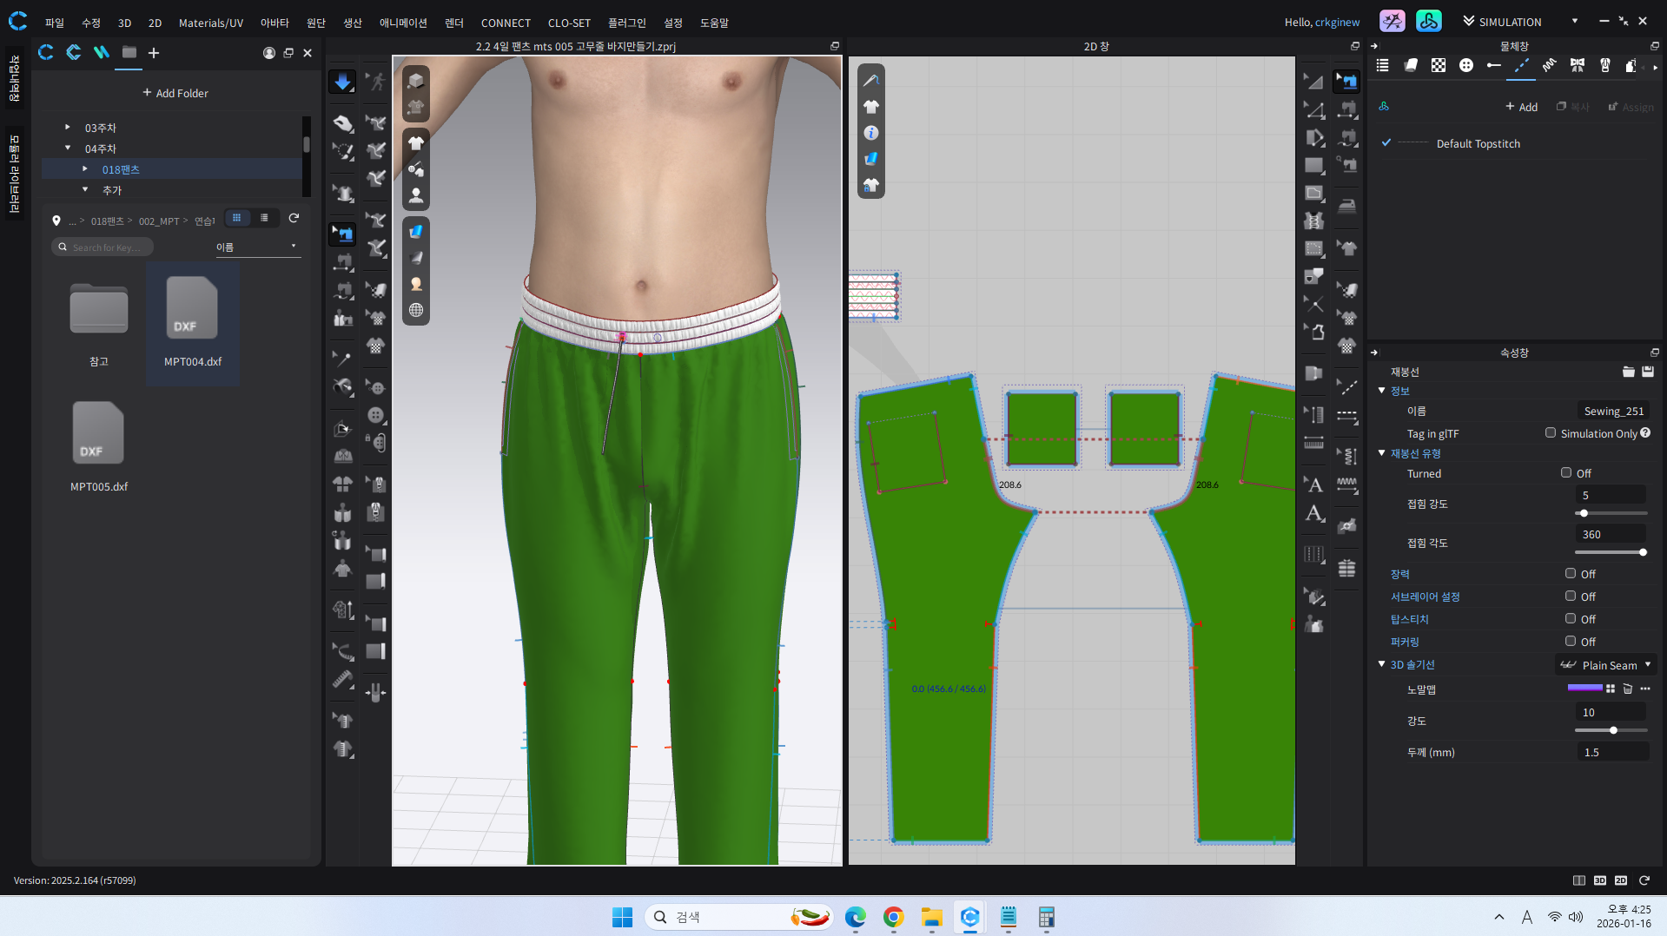Click the refresh icon in library path bar
The height and width of the screenshot is (936, 1667).
(294, 218)
